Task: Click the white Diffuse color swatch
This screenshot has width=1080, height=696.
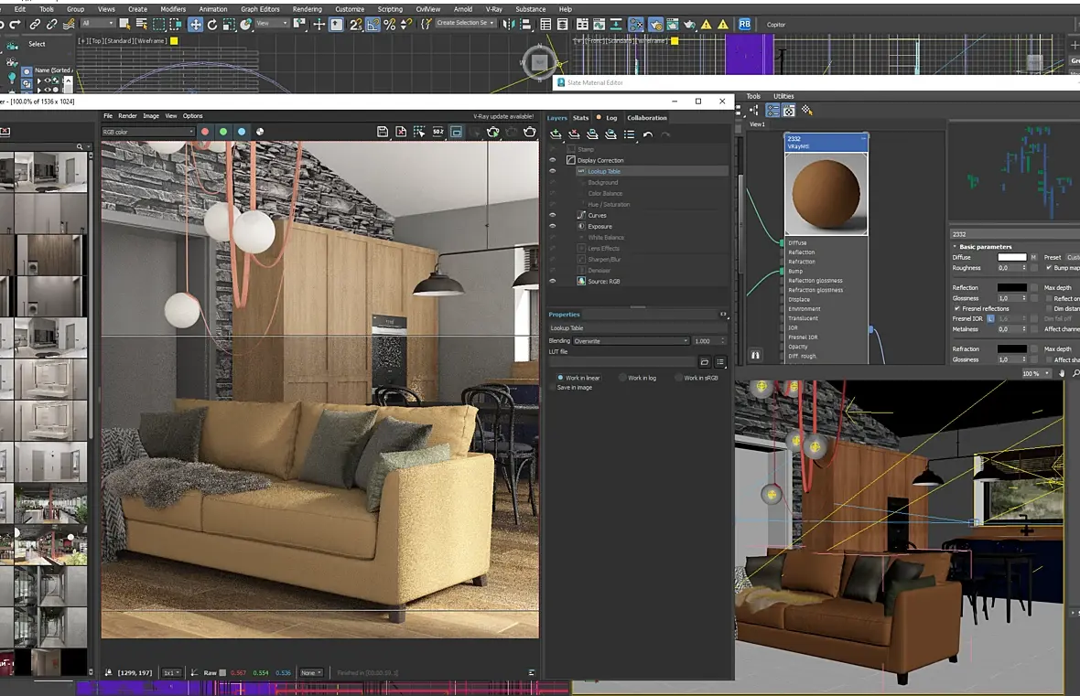Action: (1011, 257)
